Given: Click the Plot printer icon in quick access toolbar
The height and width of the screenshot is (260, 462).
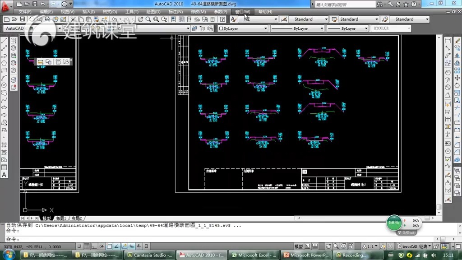Looking at the screenshot, I should pos(64,4).
